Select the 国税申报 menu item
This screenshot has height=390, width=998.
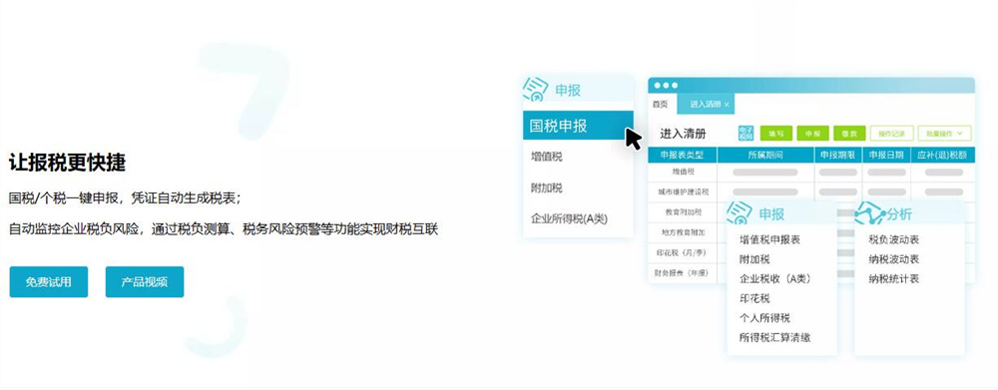click(578, 126)
